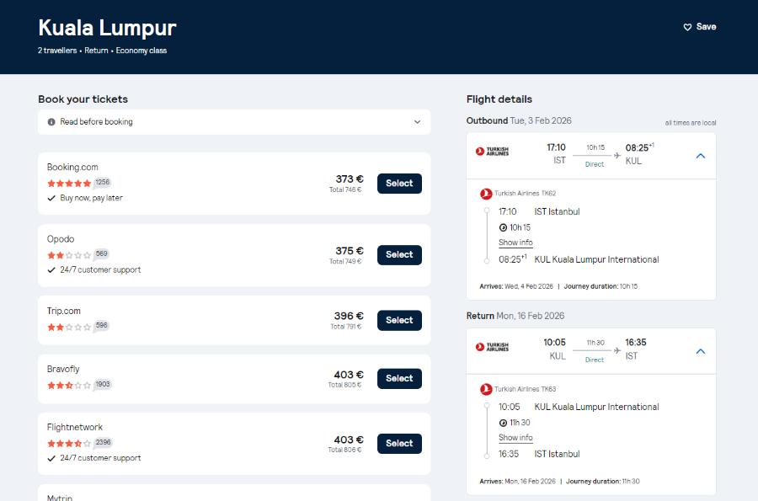
Task: Click the info icon beside Read before booking
Action: point(51,122)
